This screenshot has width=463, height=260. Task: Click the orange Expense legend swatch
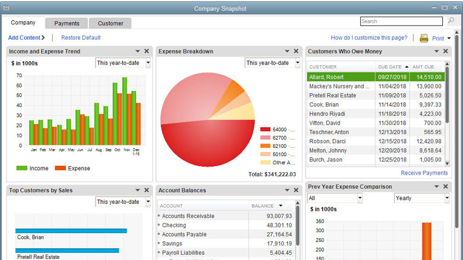pos(60,168)
